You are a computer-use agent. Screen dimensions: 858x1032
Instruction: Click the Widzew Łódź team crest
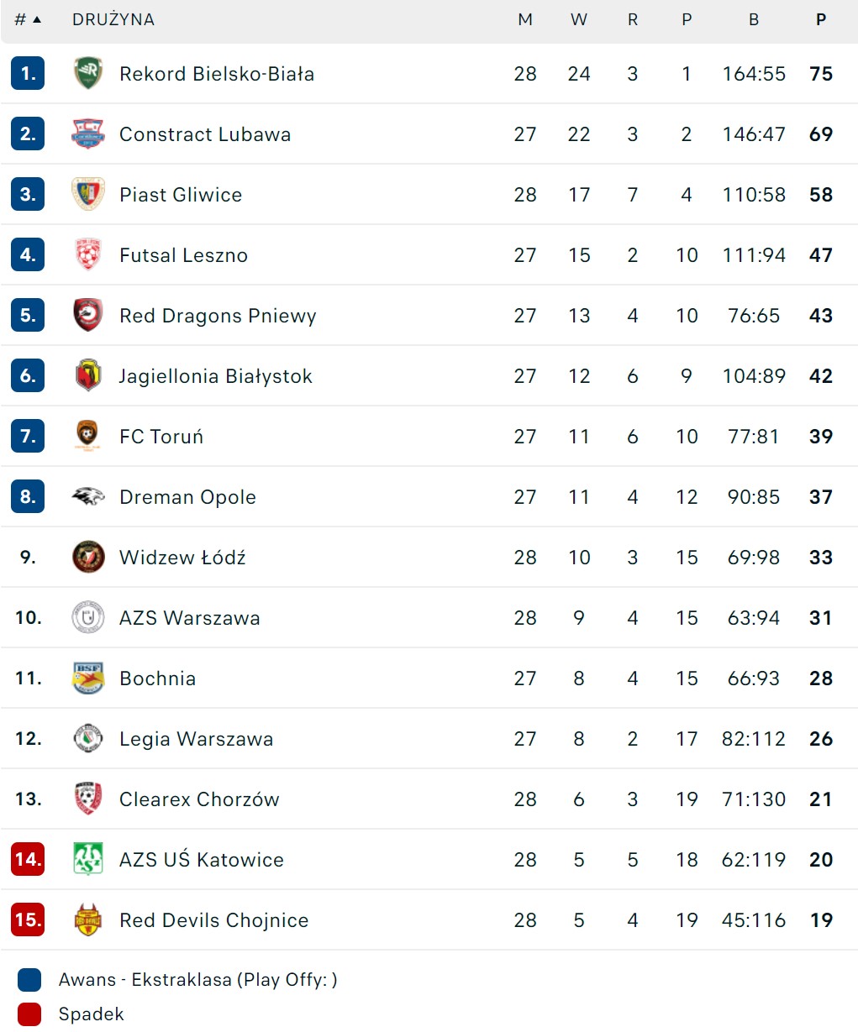point(87,558)
